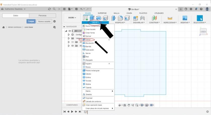
Task: Click the Select tool icon
Action: [x=200, y=18]
